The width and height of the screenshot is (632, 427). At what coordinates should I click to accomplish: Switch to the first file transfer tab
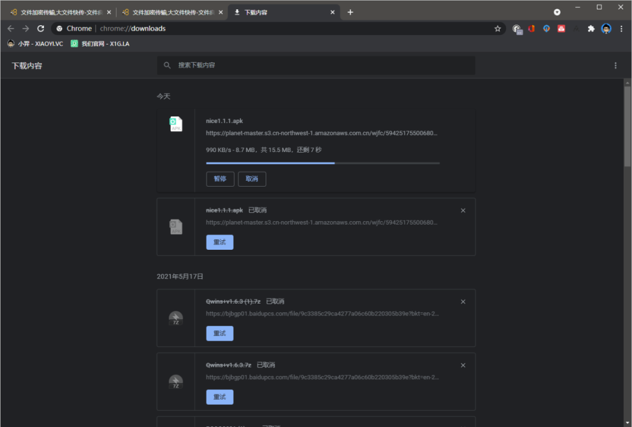pos(57,12)
